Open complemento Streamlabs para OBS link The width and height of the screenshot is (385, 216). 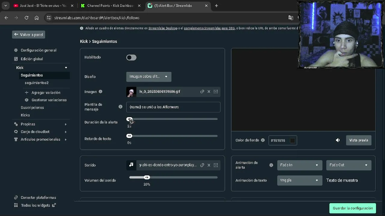pyautogui.click(x=209, y=28)
